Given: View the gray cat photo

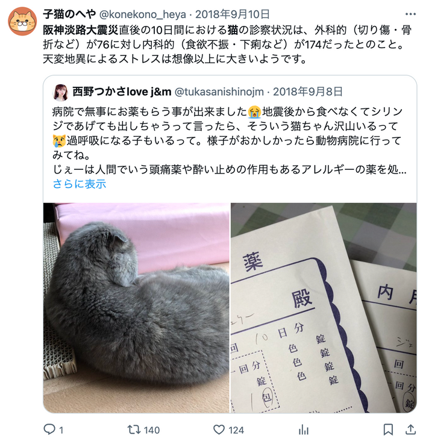Looking at the screenshot, I should (136, 308).
